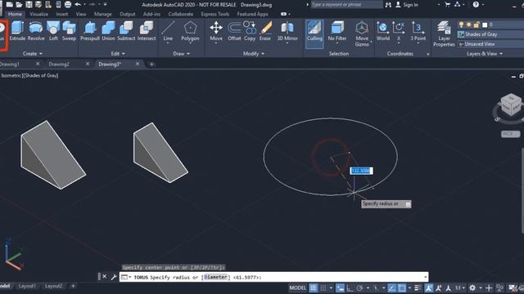Click the Sign In button

[407, 5]
